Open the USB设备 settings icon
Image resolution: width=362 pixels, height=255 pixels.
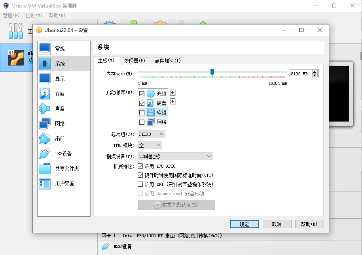point(45,154)
